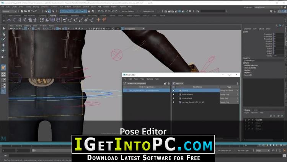Click the Create Joints shelf icon

point(14,20)
